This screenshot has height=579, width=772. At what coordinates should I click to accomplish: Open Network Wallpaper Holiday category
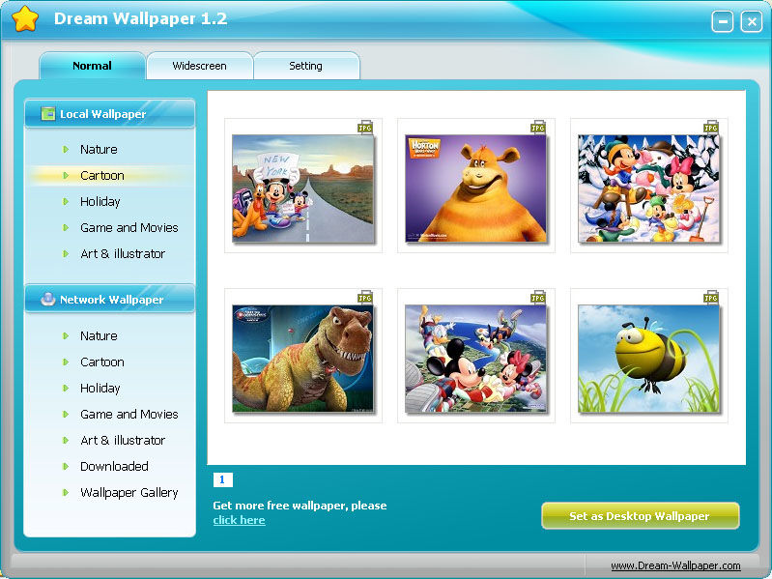click(100, 388)
